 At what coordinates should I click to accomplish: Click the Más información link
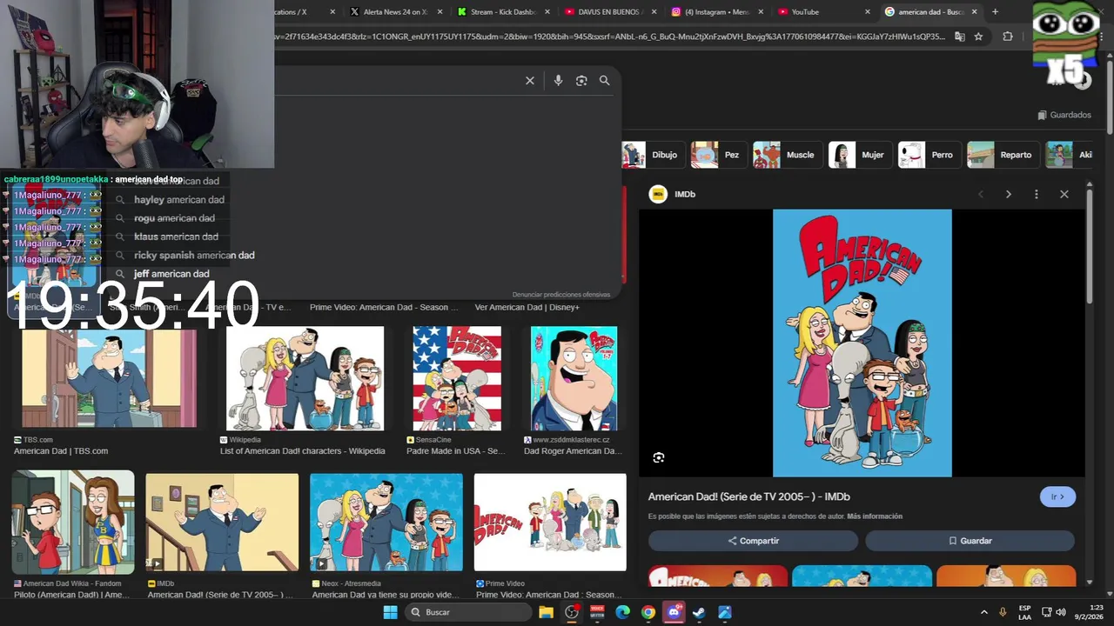[x=875, y=516]
